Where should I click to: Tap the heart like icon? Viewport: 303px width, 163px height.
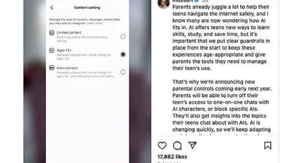pyautogui.click(x=162, y=145)
